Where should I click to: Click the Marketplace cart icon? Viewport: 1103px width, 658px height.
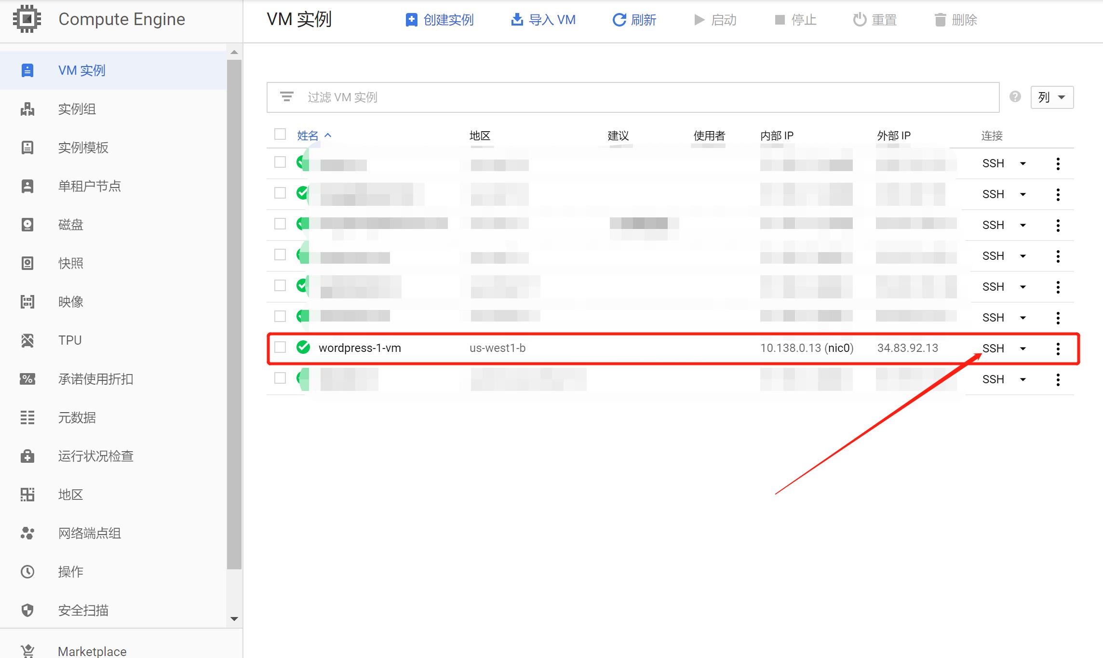27,651
